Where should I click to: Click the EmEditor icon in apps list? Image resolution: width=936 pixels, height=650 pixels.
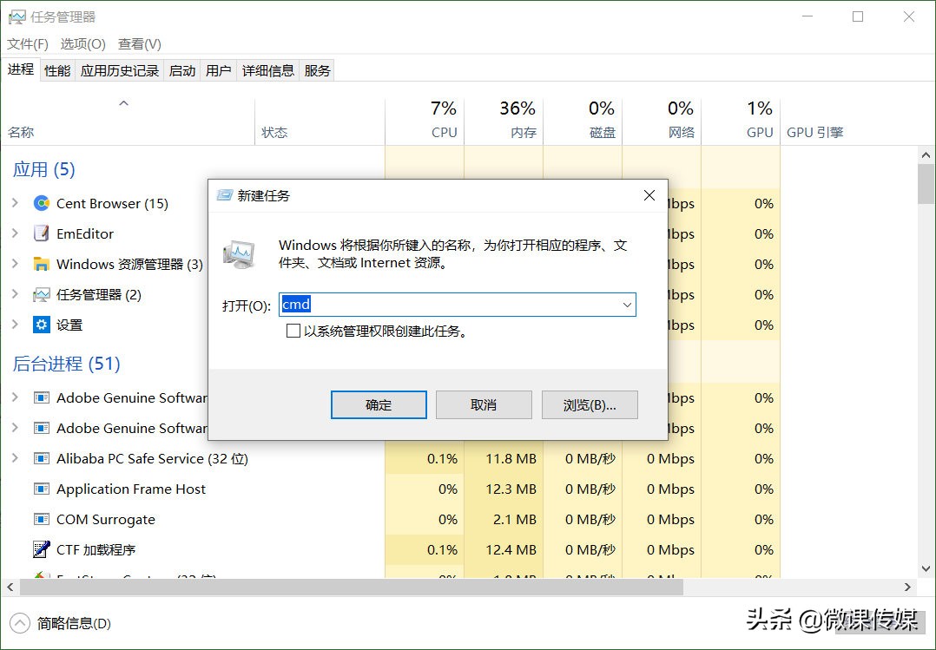click(40, 233)
